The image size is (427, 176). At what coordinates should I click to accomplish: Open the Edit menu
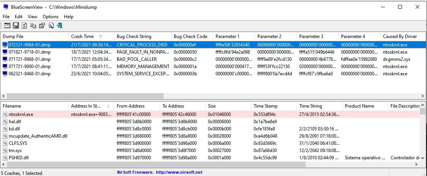click(19, 17)
